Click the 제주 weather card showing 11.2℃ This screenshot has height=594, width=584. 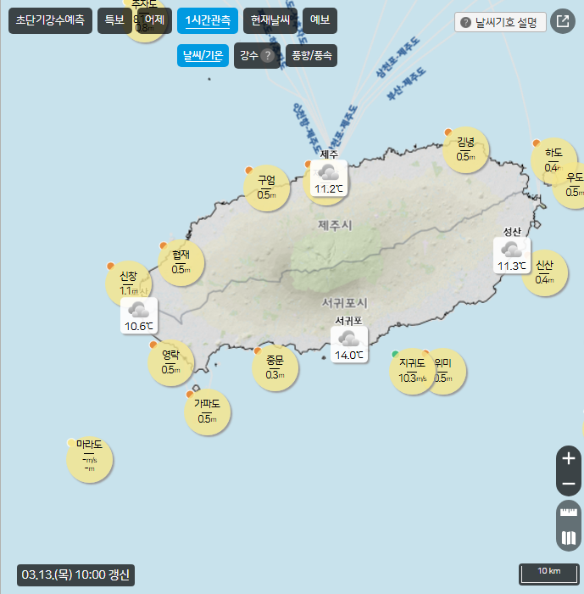pos(329,178)
